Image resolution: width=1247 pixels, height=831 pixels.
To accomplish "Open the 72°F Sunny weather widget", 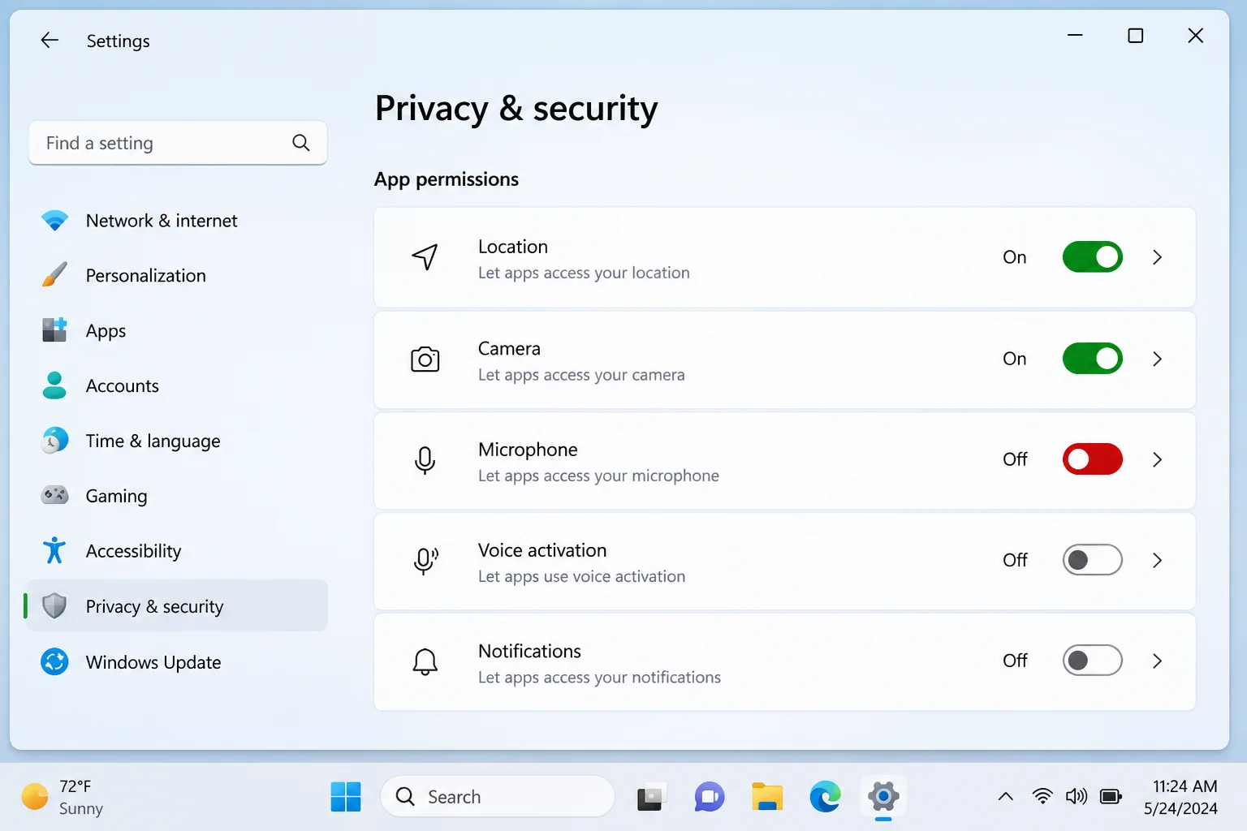I will pos(63,797).
